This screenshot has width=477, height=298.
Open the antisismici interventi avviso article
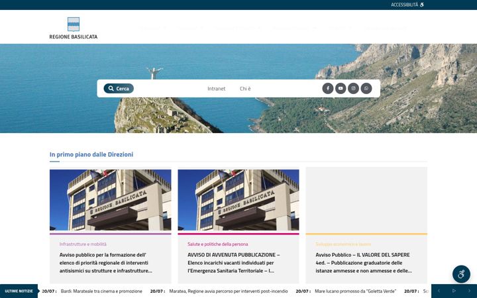(x=106, y=263)
